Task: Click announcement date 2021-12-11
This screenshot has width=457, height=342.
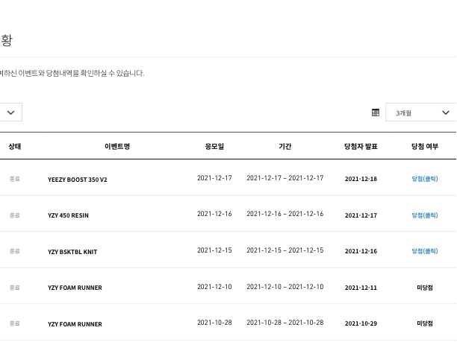Action: (x=361, y=288)
